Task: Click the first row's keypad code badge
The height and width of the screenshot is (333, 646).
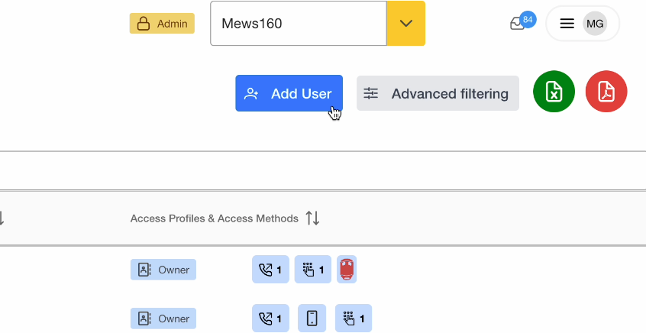Action: (x=313, y=270)
